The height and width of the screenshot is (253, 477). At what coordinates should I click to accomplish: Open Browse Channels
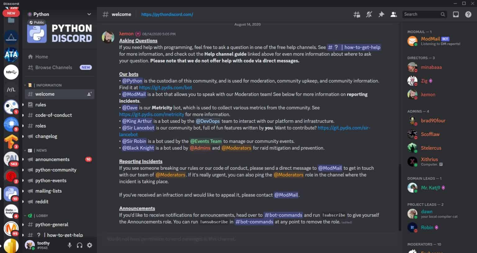[x=53, y=67]
